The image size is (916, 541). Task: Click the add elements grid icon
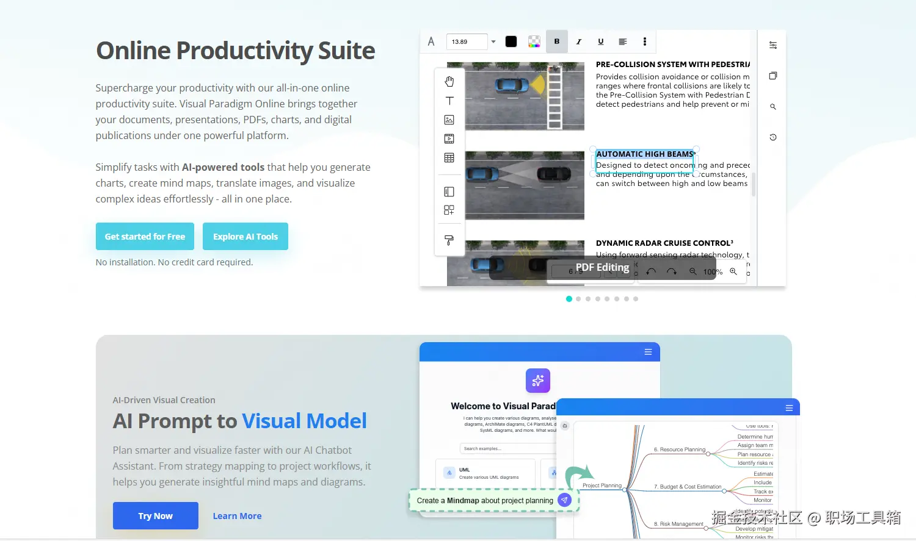pyautogui.click(x=449, y=210)
